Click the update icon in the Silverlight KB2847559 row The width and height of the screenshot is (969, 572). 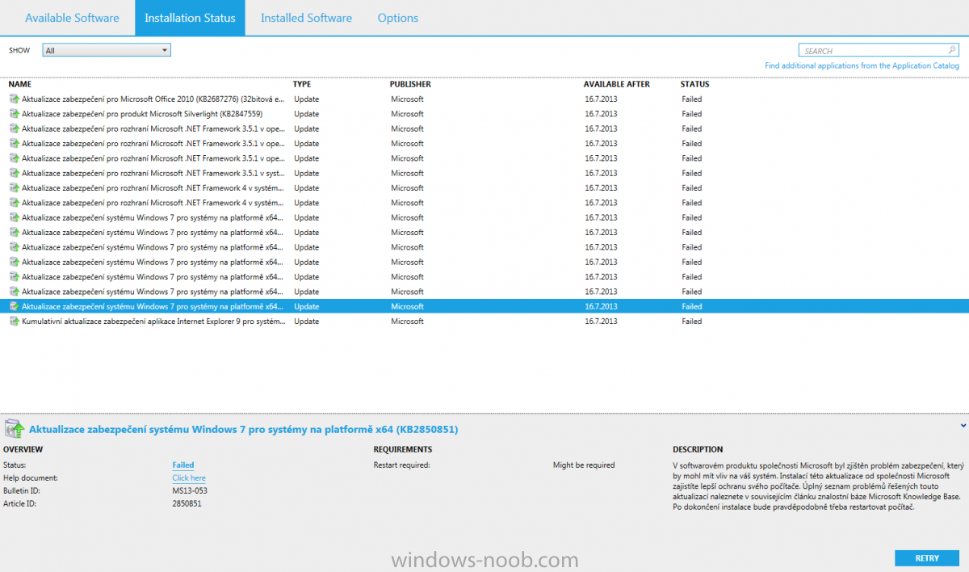(14, 114)
